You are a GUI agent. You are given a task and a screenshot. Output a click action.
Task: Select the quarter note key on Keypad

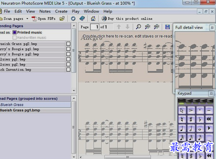point(182,128)
